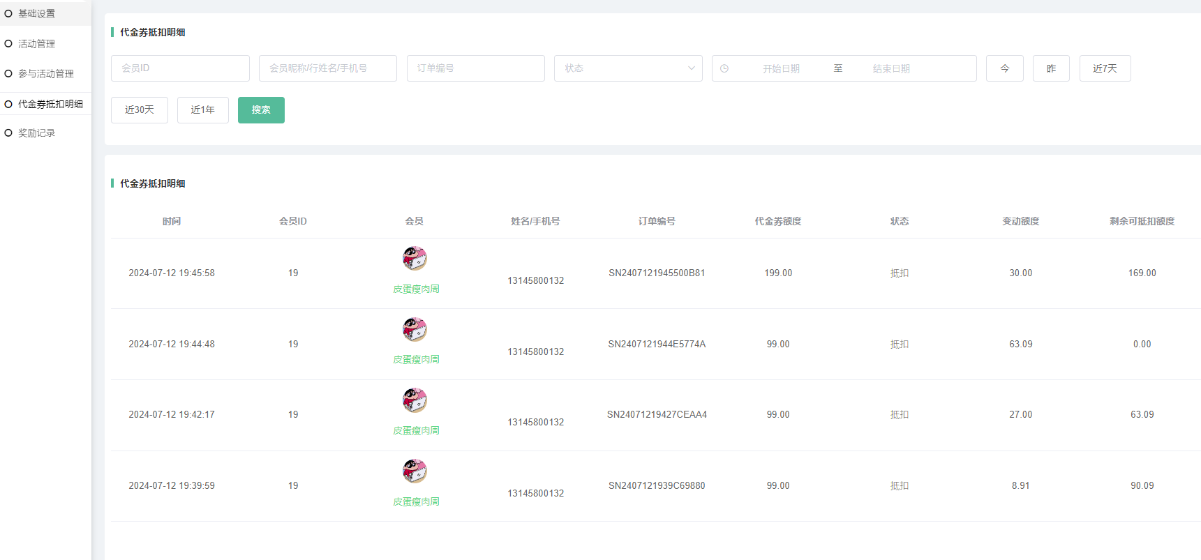Open 基础设置 in the sidebar
Viewport: 1201px width, 560px height.
pyautogui.click(x=36, y=13)
